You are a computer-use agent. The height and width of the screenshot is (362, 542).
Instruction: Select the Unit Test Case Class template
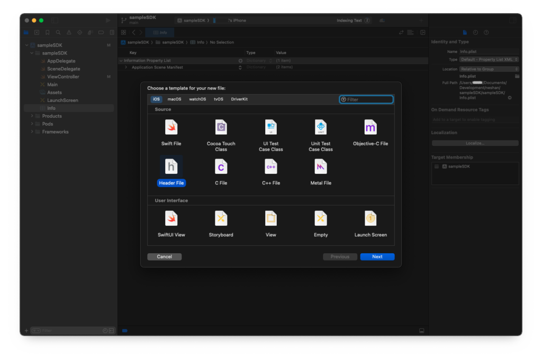point(320,128)
